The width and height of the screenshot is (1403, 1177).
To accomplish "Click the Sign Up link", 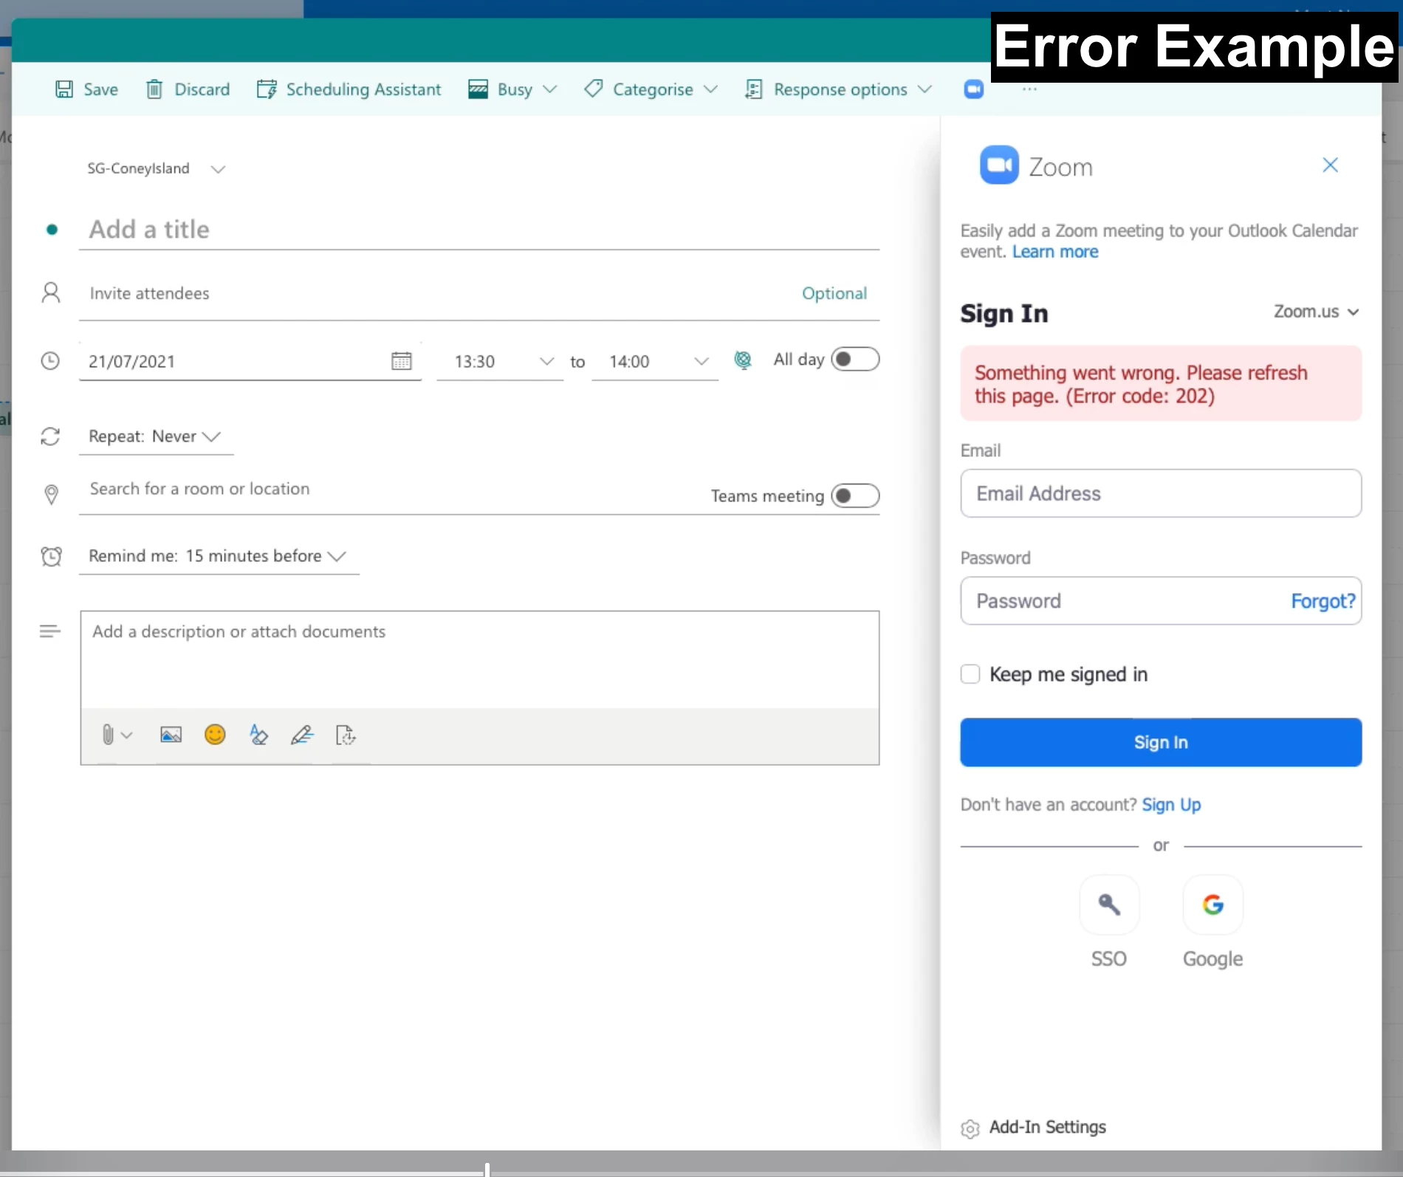I will pyautogui.click(x=1171, y=804).
